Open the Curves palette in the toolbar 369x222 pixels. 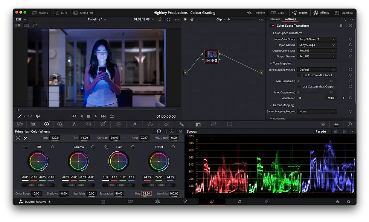pyautogui.click(x=102, y=124)
